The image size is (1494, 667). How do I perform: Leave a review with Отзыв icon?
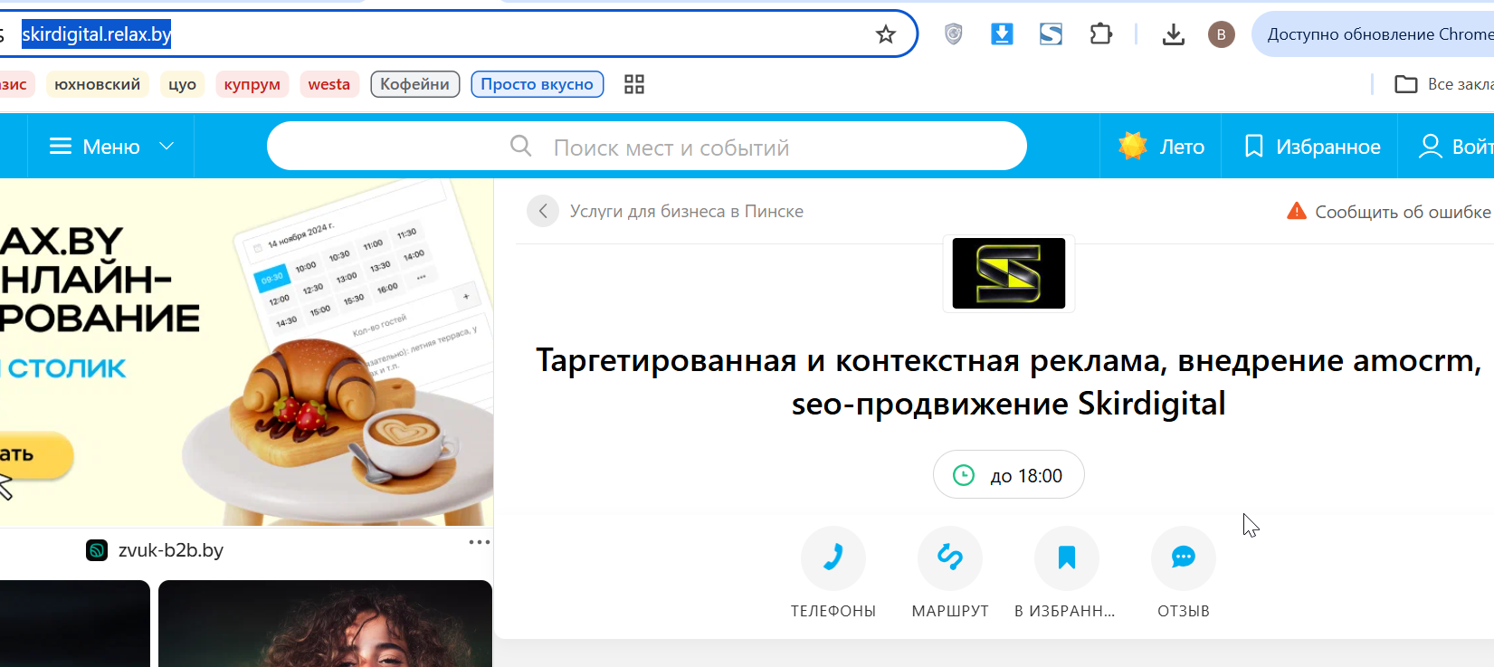point(1184,558)
